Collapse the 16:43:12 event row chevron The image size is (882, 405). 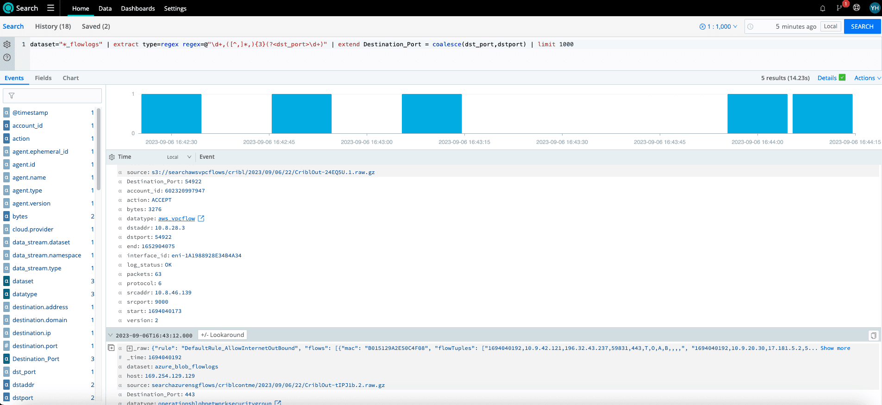(110, 335)
